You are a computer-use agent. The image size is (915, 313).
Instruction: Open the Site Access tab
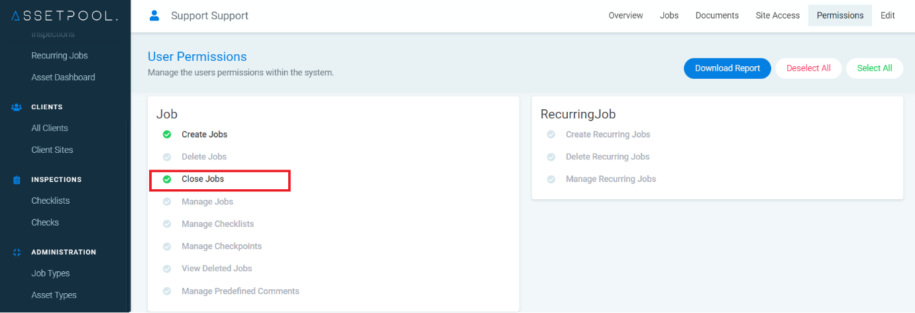[x=777, y=15]
